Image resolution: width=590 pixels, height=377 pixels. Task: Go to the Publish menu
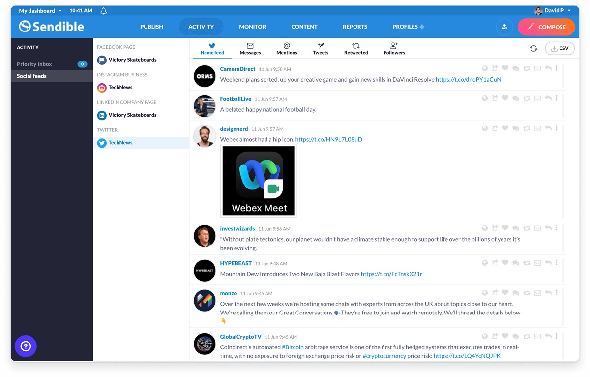coord(151,27)
